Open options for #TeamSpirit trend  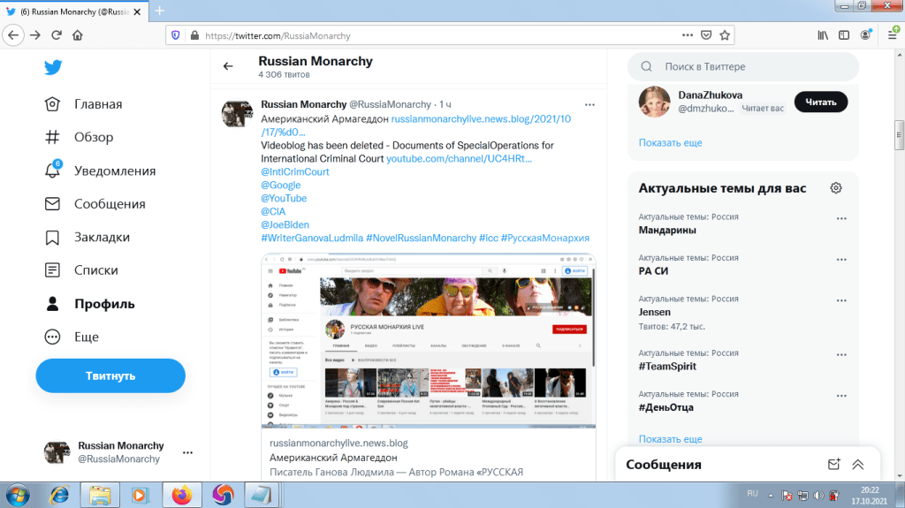click(841, 355)
